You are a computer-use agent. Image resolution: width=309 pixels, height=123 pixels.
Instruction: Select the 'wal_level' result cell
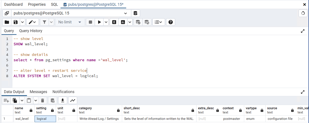pos(24,119)
